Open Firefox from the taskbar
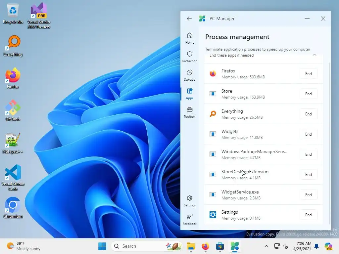Image resolution: width=339 pixels, height=254 pixels. pyautogui.click(x=205, y=246)
